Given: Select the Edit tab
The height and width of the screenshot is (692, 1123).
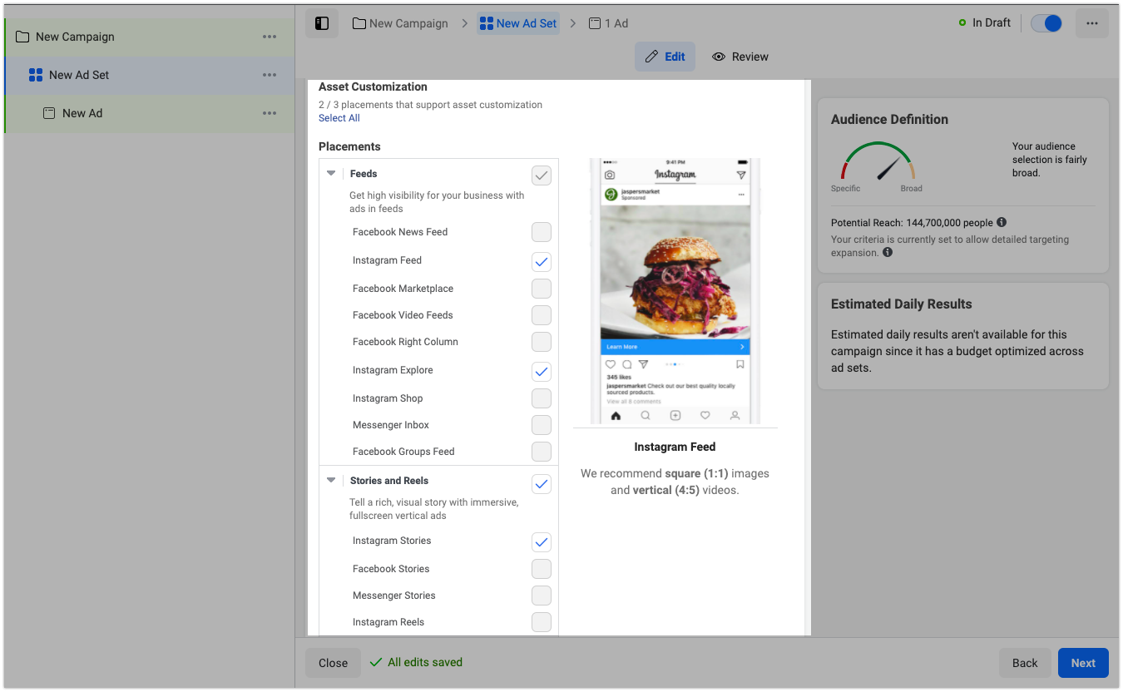Looking at the screenshot, I should pos(665,57).
